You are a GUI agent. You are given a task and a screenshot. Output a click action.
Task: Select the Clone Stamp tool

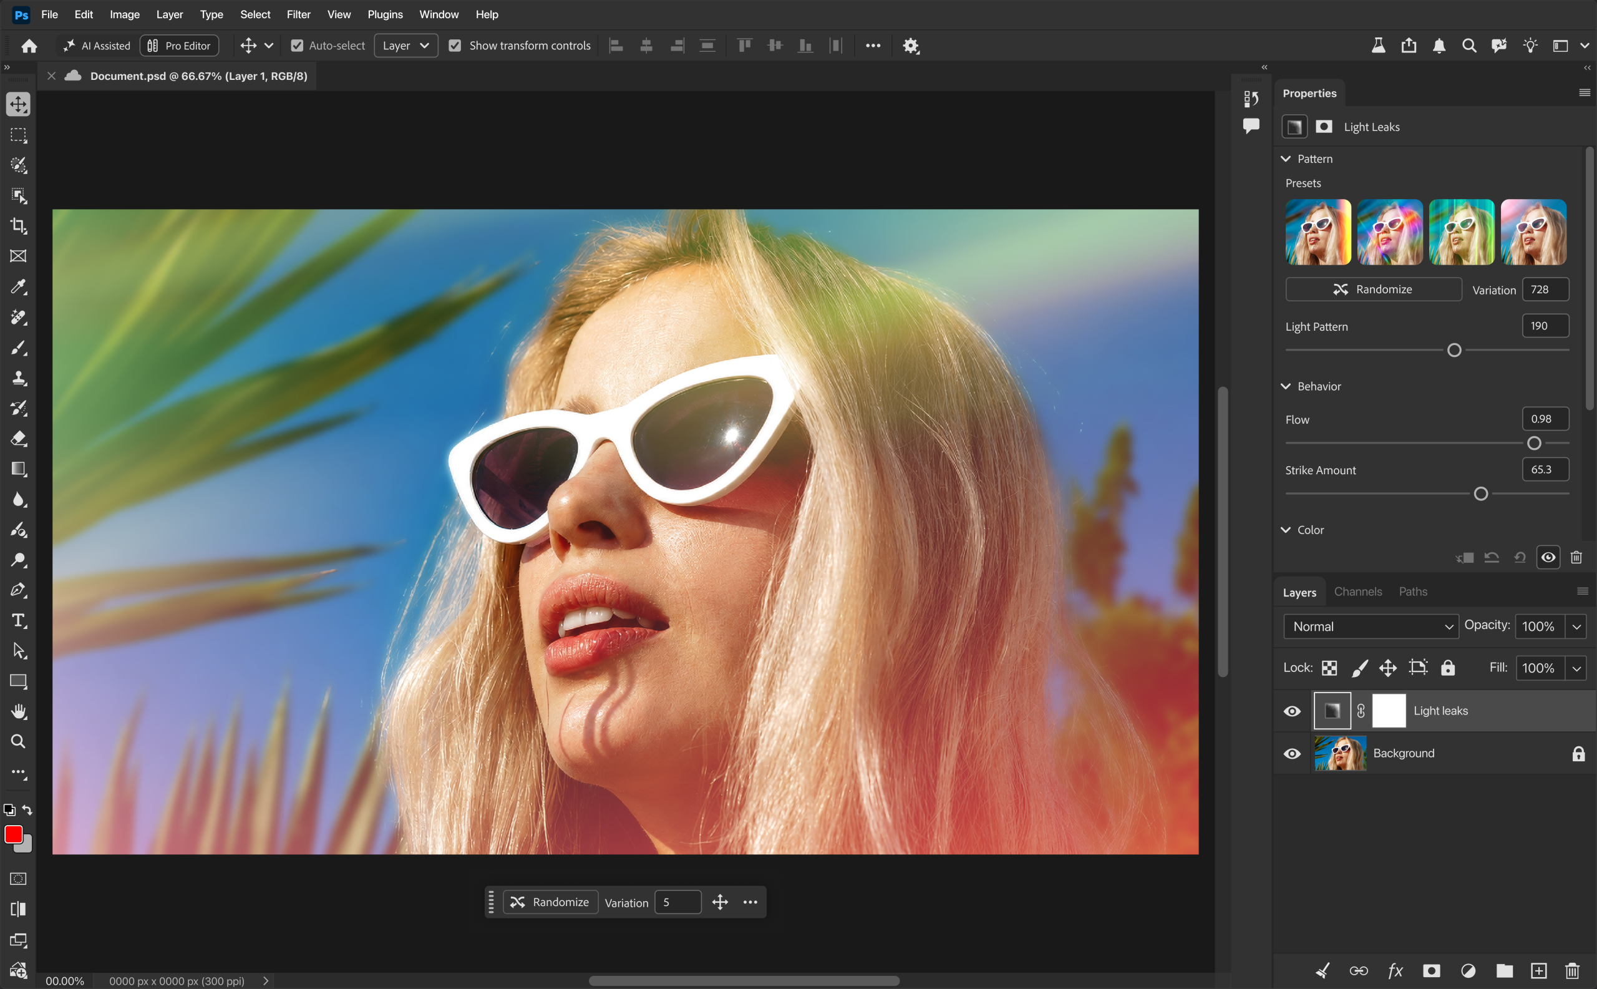click(x=18, y=378)
